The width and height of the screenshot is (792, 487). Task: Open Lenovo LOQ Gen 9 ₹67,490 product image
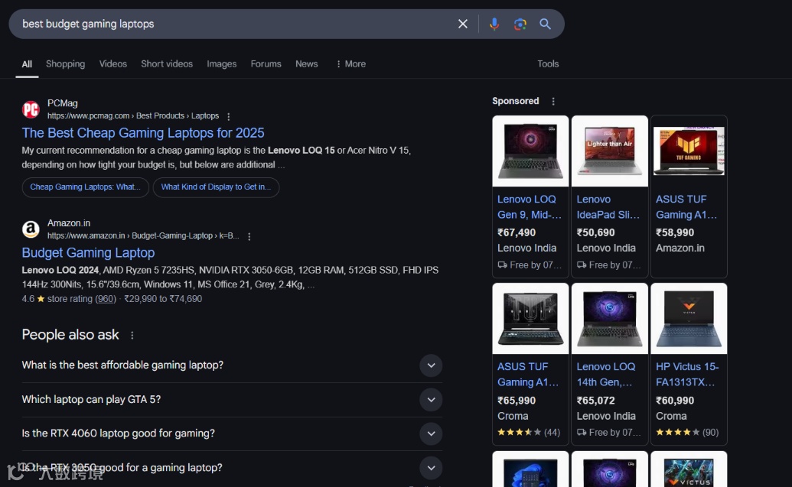coord(530,151)
